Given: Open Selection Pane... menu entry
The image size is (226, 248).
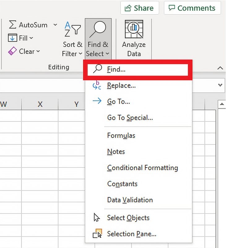Looking at the screenshot, I should click(138, 234).
